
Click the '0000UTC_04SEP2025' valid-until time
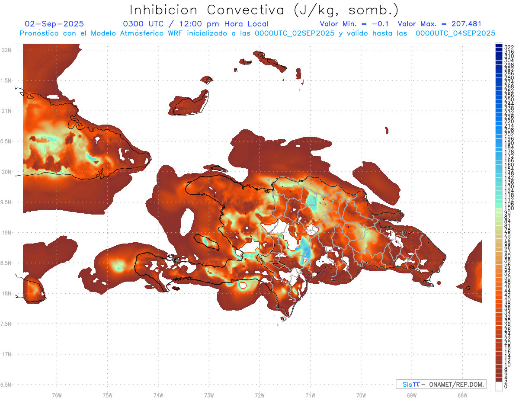(455, 33)
